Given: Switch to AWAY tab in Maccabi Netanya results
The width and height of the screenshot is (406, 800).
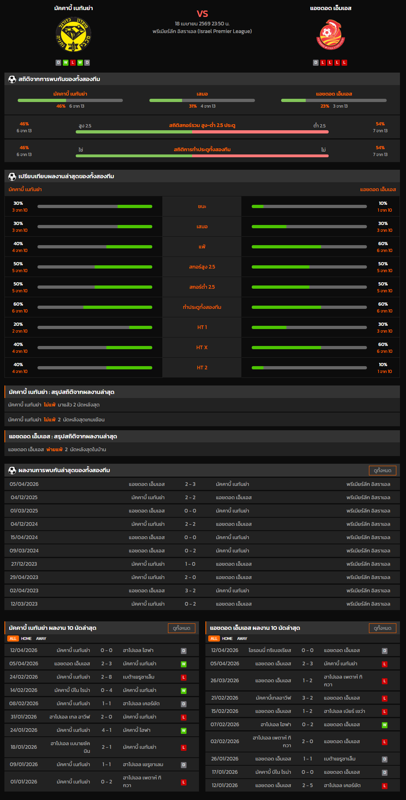Looking at the screenshot, I should tap(41, 639).
